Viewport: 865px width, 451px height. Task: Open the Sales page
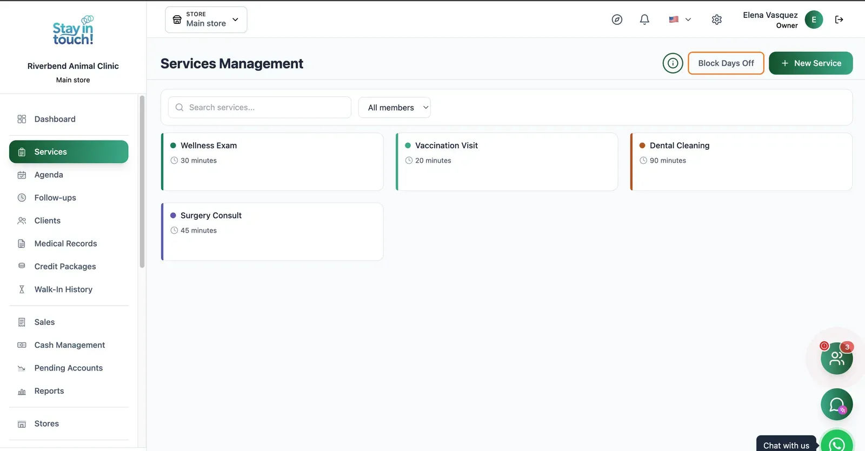tap(69, 322)
